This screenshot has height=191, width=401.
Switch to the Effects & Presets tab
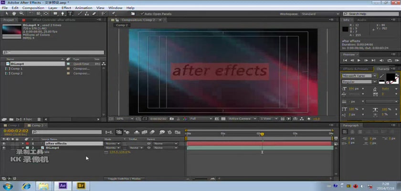coord(356,69)
